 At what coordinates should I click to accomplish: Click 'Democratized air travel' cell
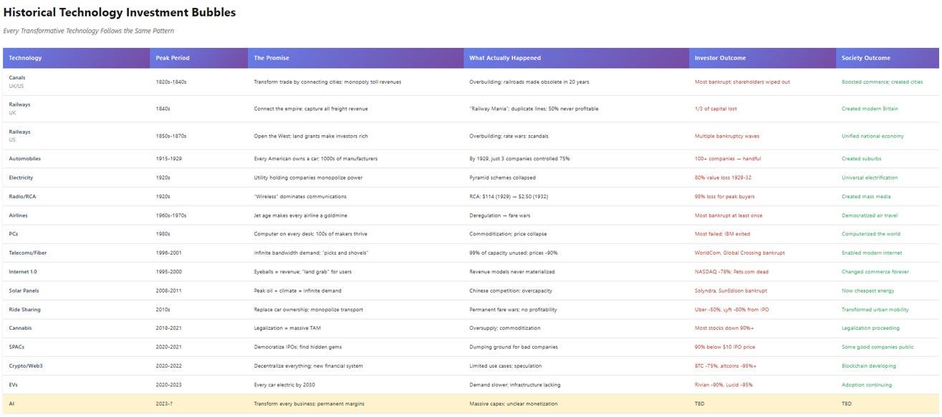pyautogui.click(x=888, y=215)
